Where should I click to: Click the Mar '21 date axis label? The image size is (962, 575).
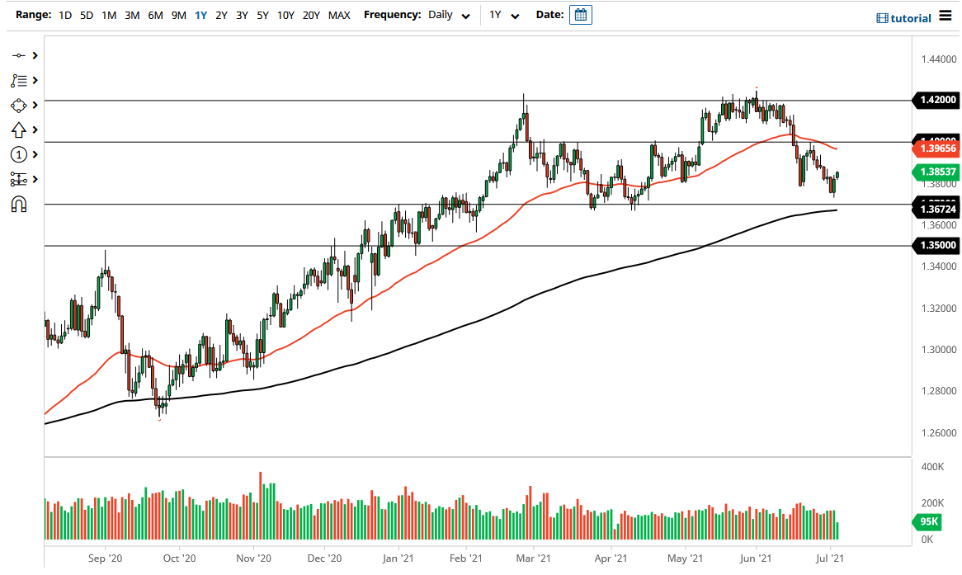[533, 559]
